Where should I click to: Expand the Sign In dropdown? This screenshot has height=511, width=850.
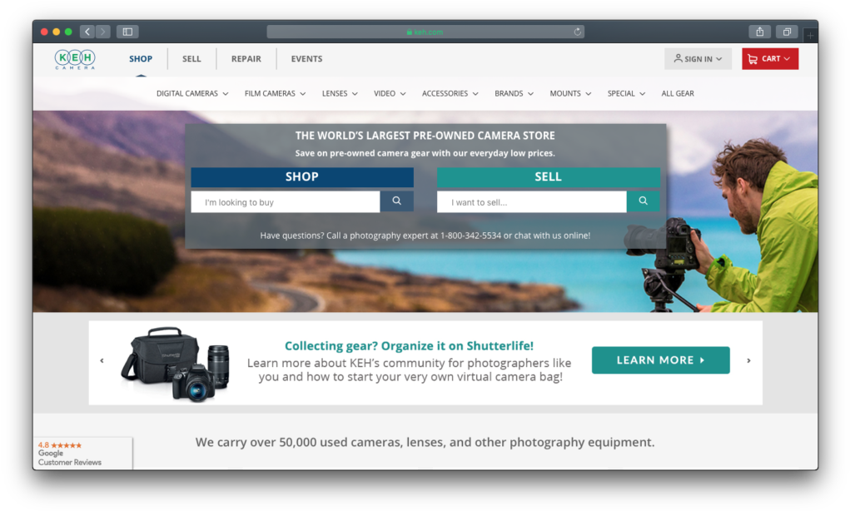pyautogui.click(x=698, y=58)
